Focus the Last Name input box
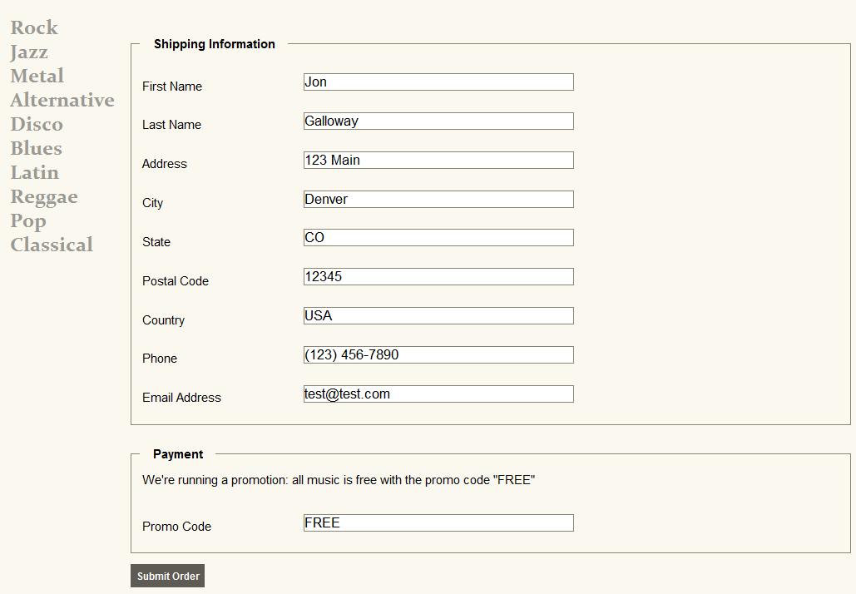856x594 pixels. (438, 121)
